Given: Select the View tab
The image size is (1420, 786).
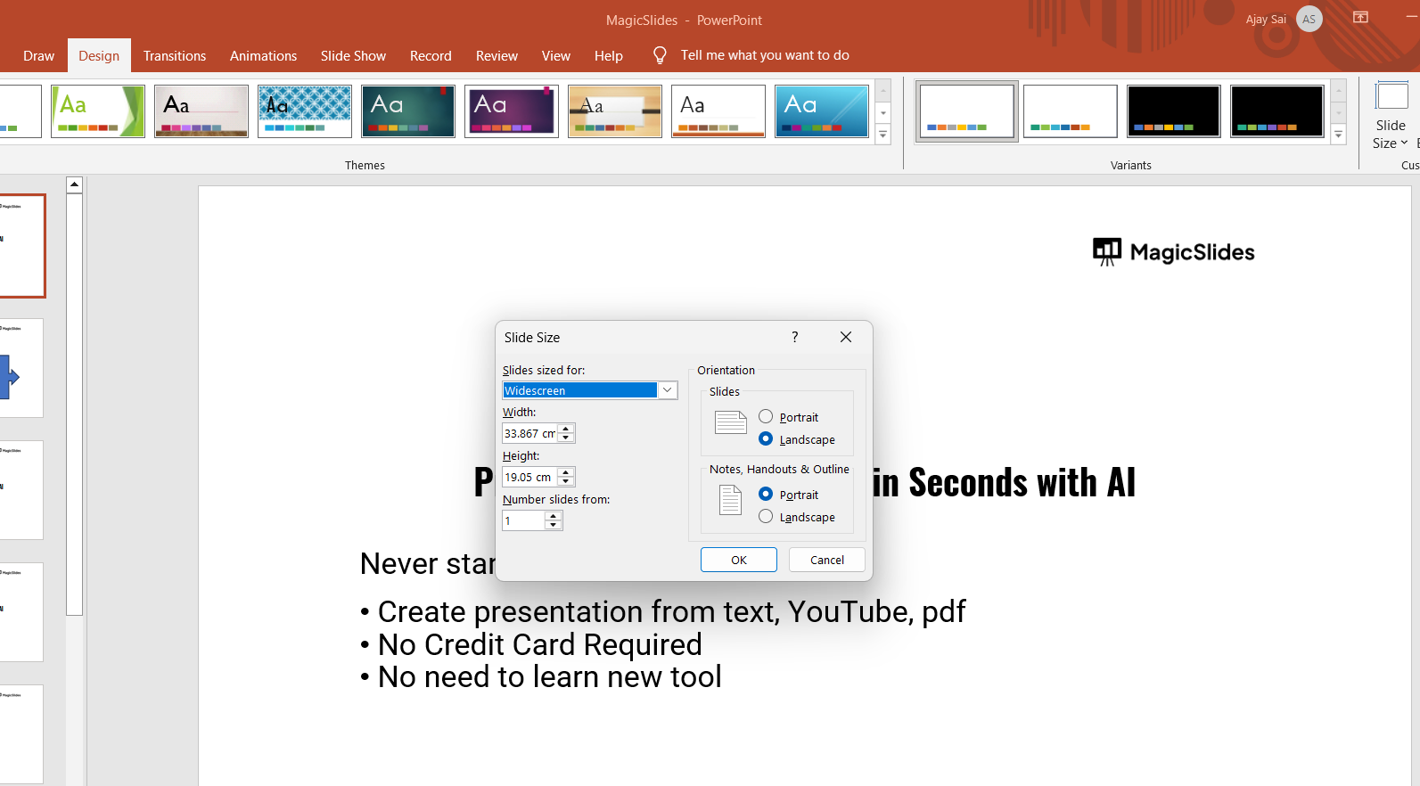Looking at the screenshot, I should click(556, 55).
